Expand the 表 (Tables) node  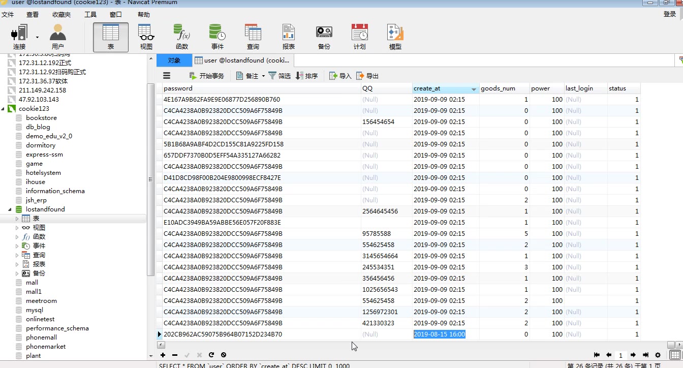point(17,219)
